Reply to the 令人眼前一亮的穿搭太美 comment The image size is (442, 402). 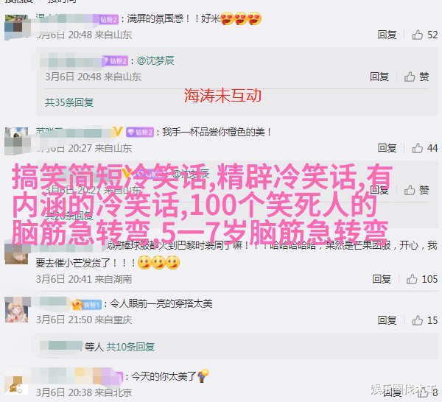[387, 320]
